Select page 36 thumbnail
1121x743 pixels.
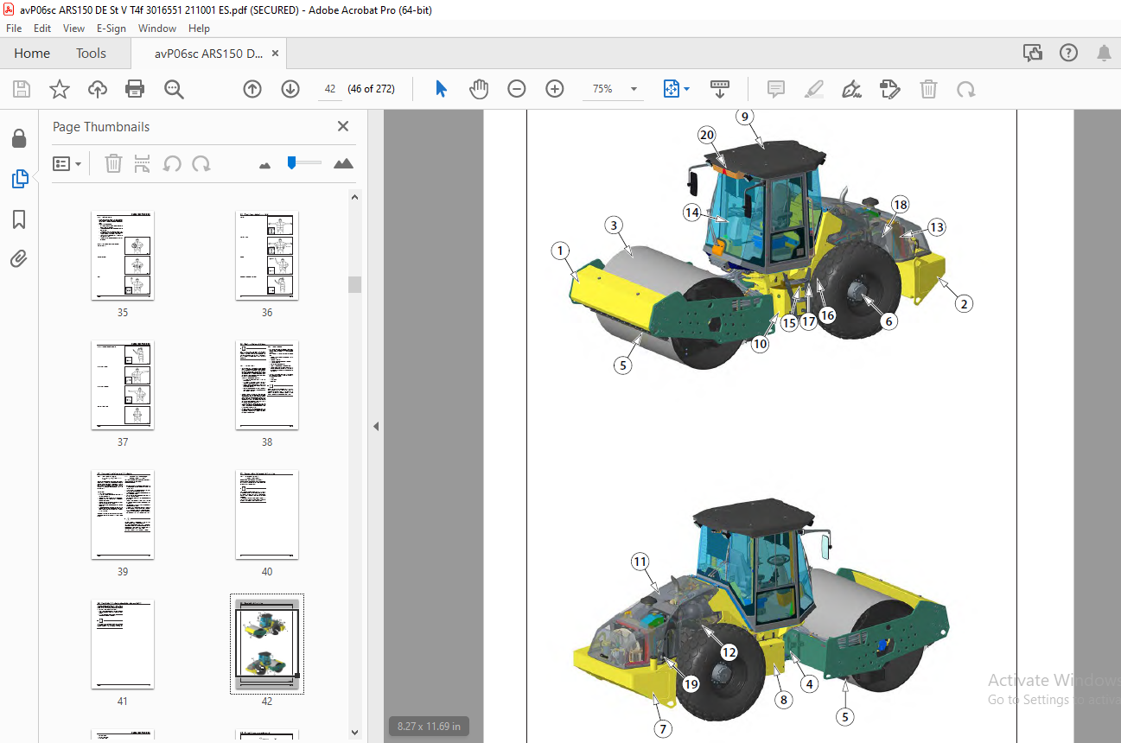(267, 256)
